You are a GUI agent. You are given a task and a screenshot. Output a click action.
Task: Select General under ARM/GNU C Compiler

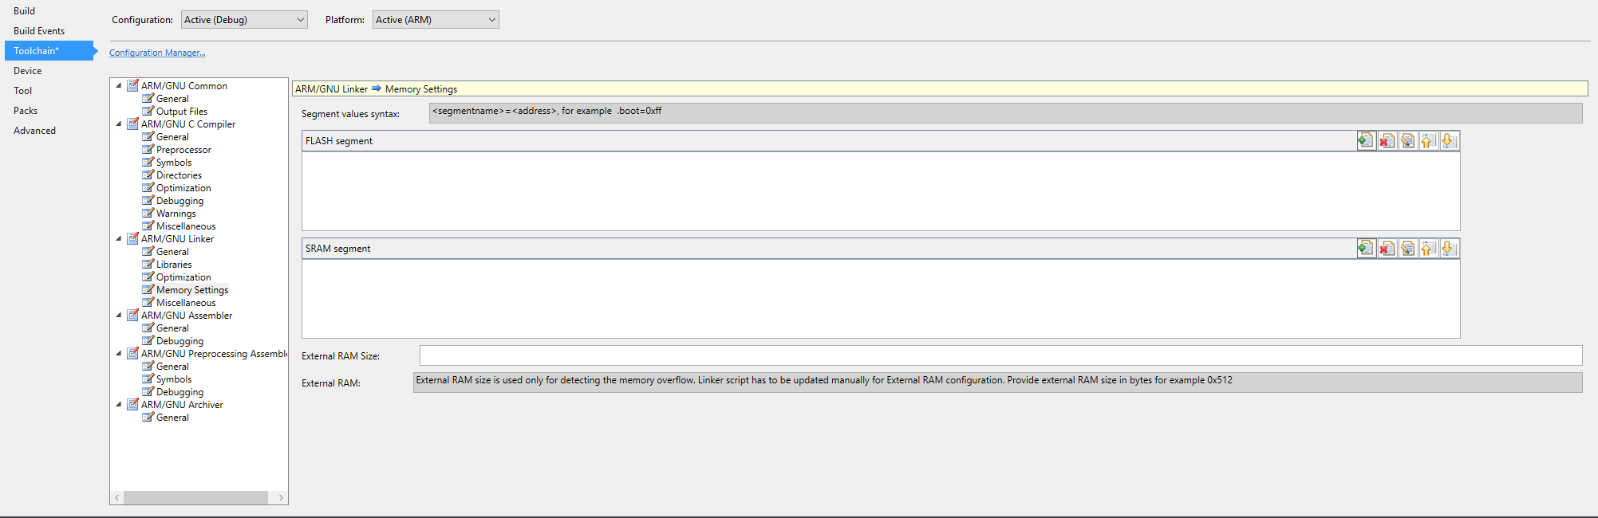pyautogui.click(x=172, y=137)
